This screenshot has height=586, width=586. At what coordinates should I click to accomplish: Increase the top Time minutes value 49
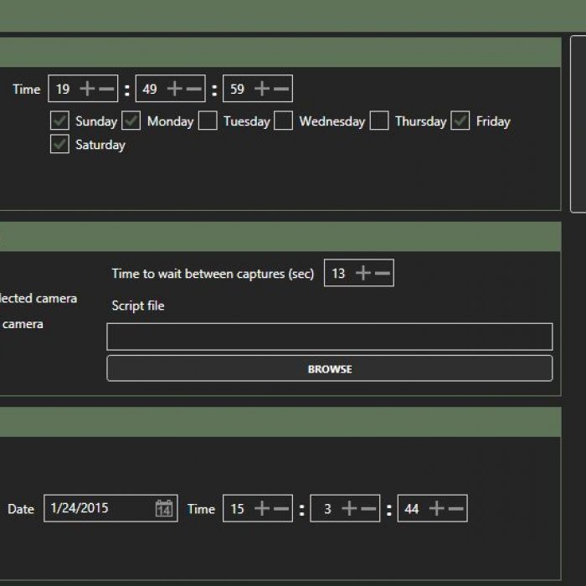(174, 89)
